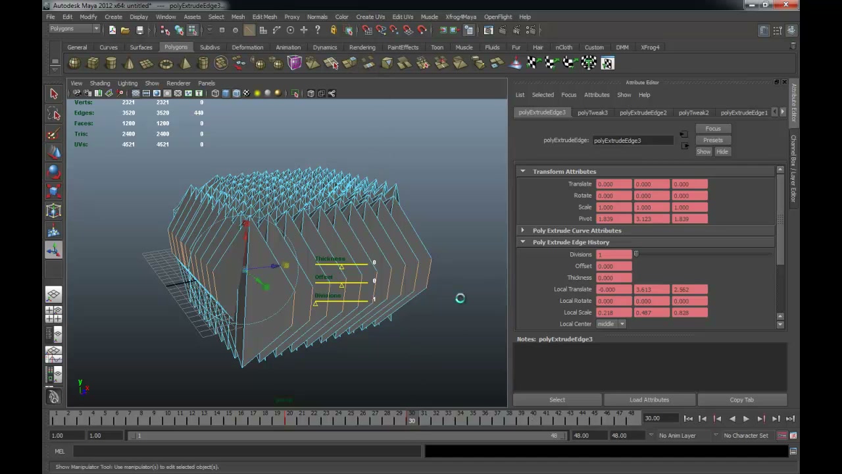Collapse the Transform Attributes section
Image resolution: width=842 pixels, height=474 pixels.
[523, 171]
